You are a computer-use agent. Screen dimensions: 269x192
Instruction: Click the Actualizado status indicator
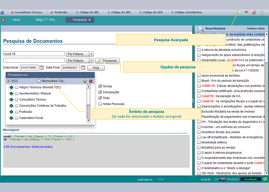point(250,179)
